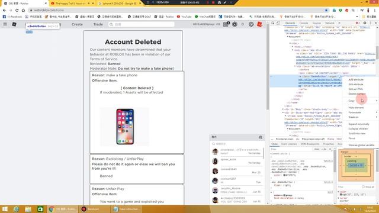379x213 pixels.
Task: Choose Hide element from the context menu
Action: (x=356, y=108)
